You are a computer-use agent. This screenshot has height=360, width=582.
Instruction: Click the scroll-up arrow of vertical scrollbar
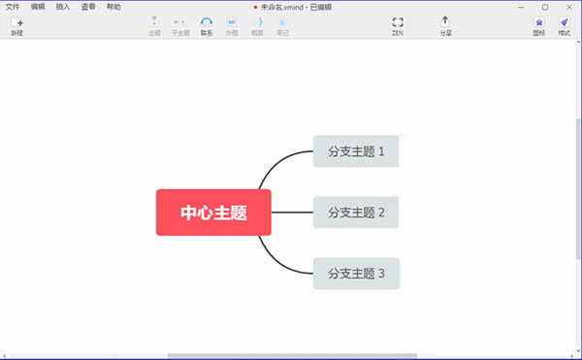[578, 43]
